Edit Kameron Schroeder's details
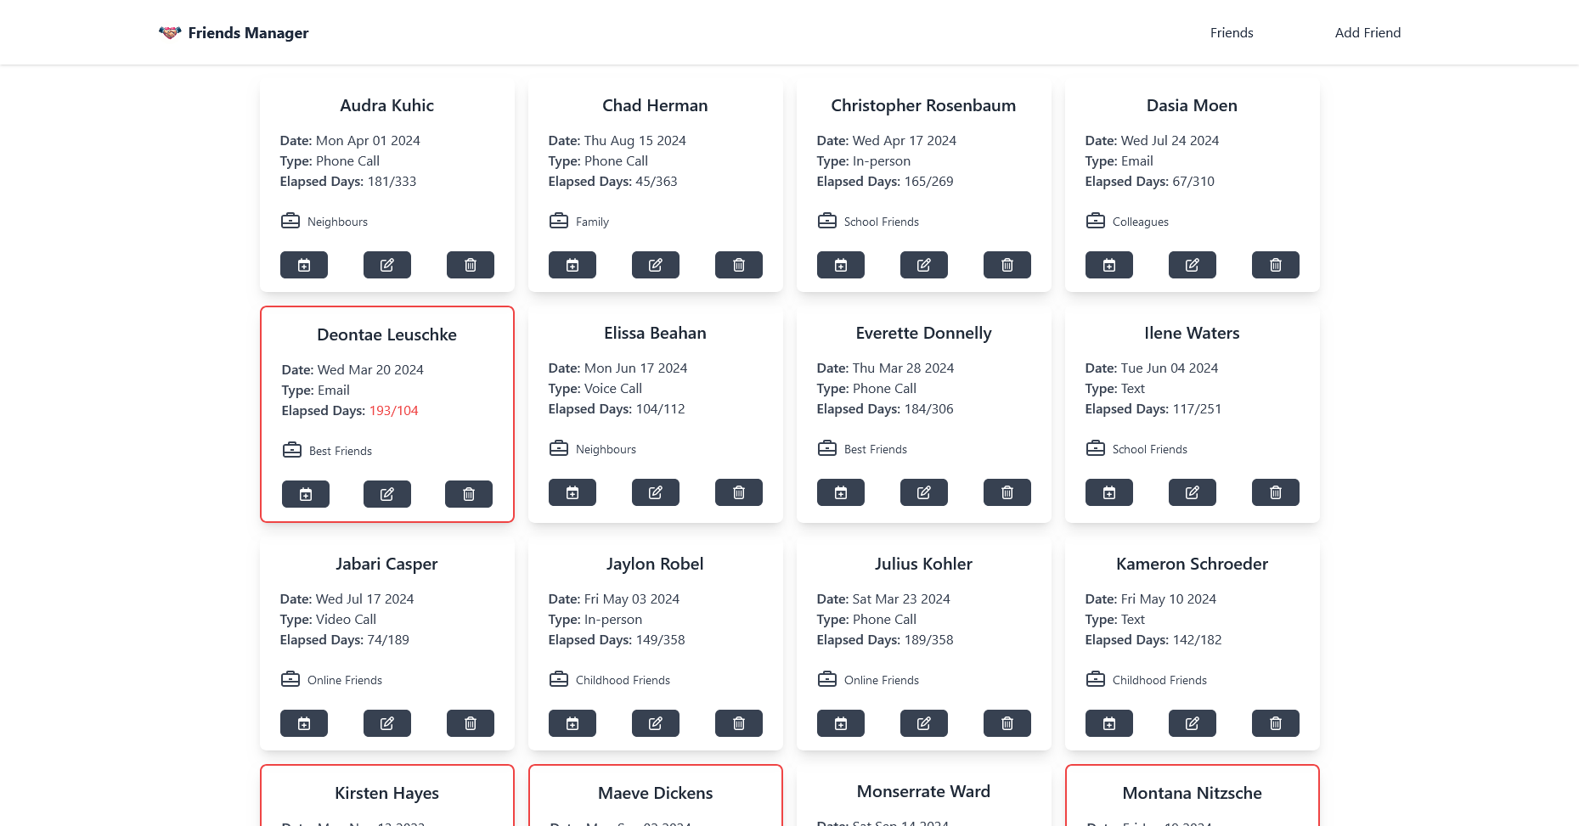1579x826 pixels. click(x=1192, y=723)
